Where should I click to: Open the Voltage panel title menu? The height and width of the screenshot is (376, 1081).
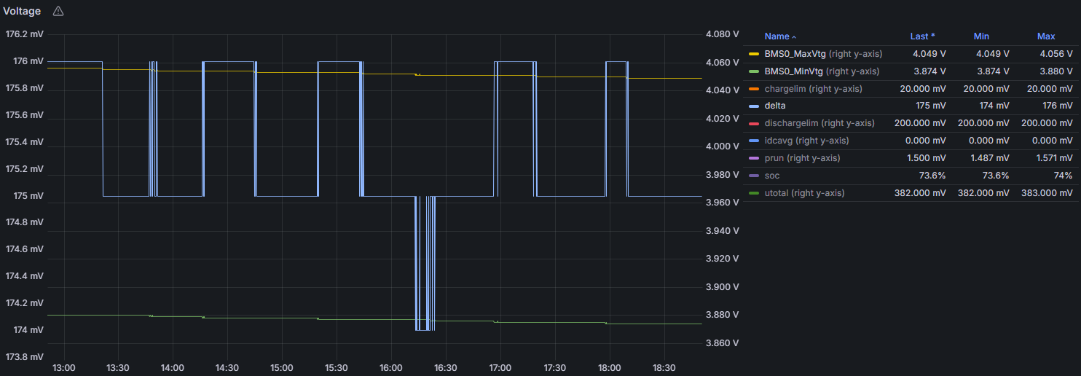pos(22,11)
